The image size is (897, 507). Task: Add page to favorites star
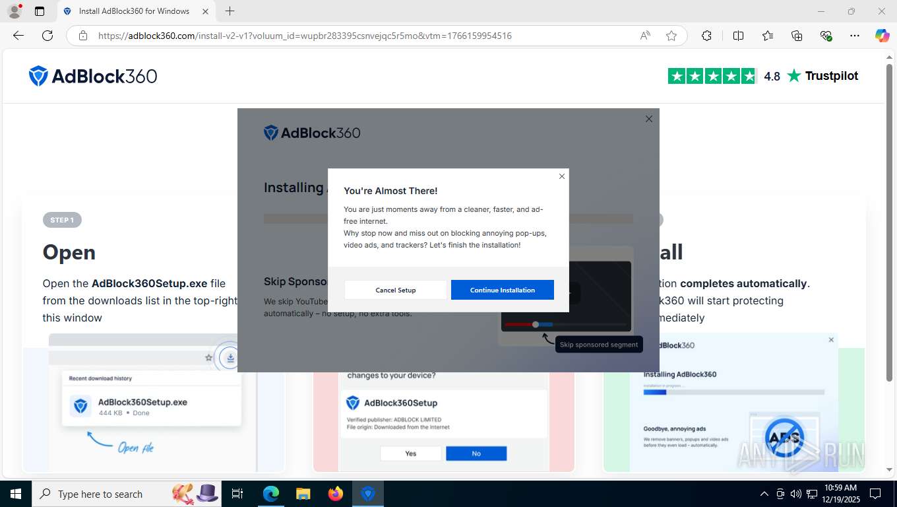(x=671, y=36)
